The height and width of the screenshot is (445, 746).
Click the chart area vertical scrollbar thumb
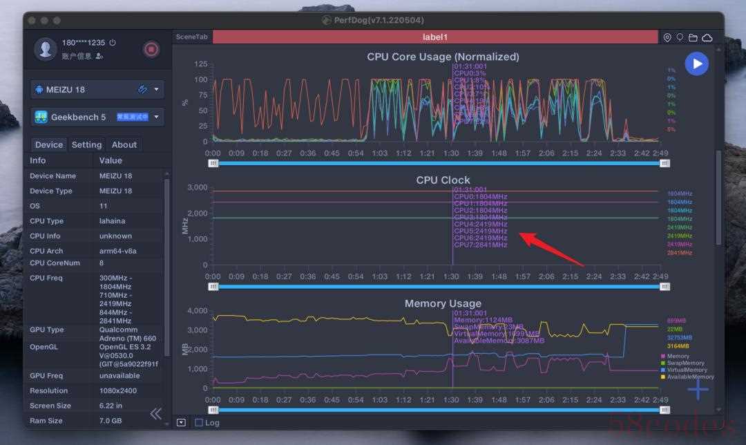[x=718, y=198]
